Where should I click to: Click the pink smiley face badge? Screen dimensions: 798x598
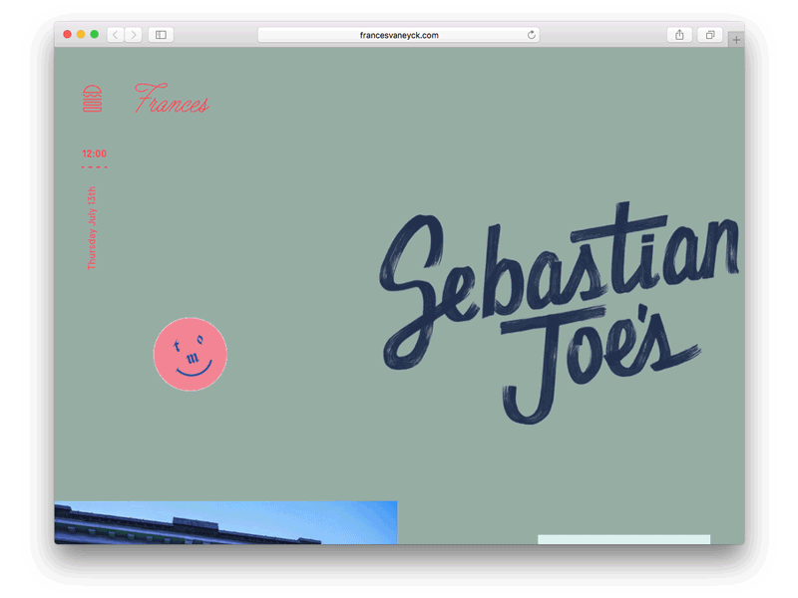point(191,355)
